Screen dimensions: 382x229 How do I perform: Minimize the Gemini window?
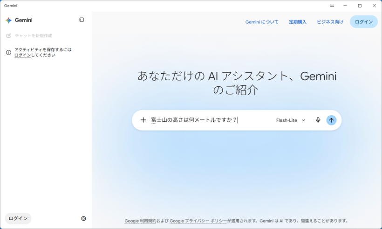(345, 6)
